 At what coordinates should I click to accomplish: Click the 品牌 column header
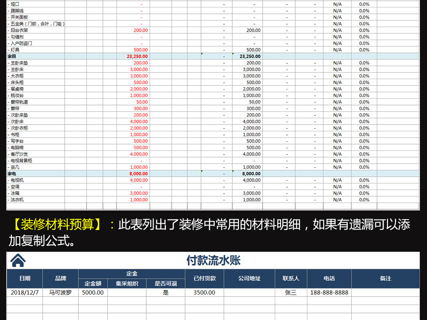60,278
